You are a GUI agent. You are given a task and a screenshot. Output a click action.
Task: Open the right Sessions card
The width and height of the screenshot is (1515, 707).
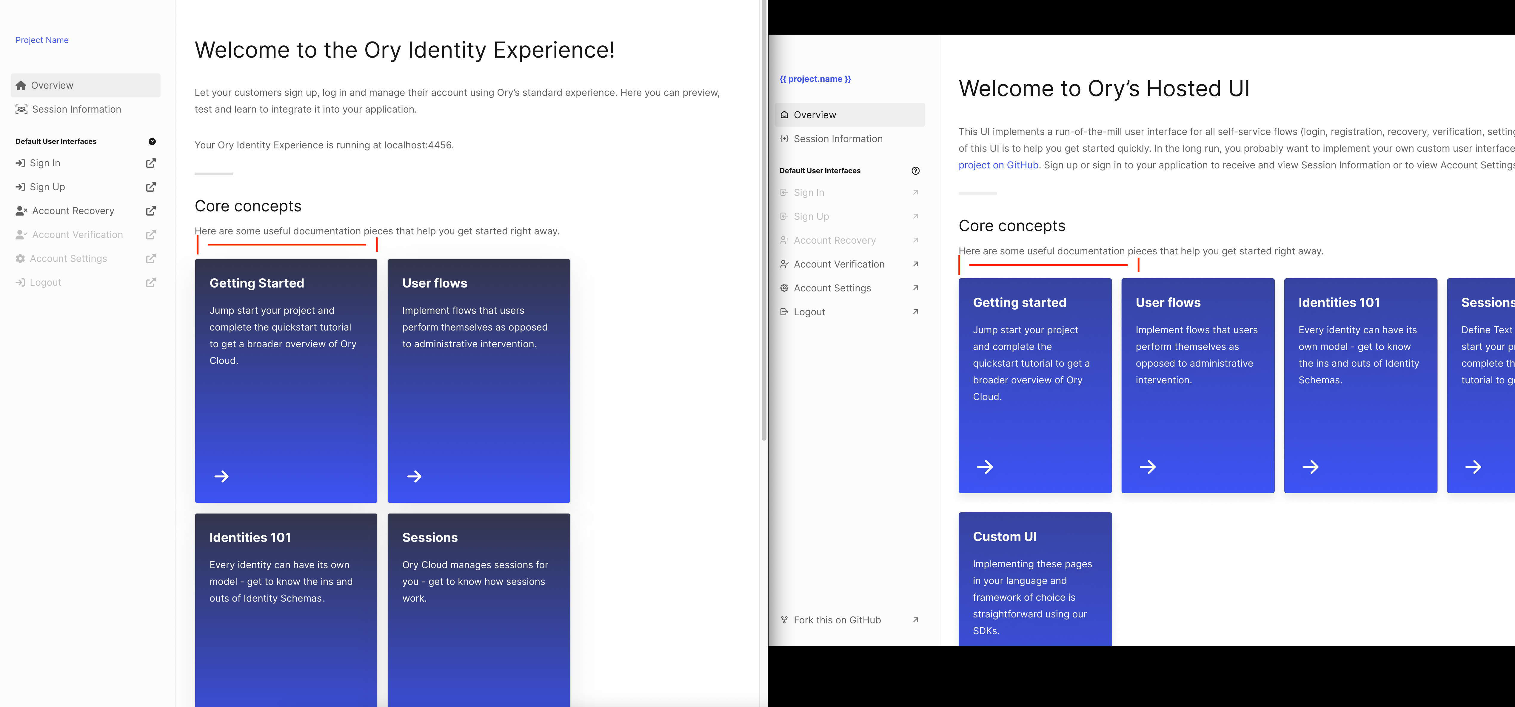(x=1481, y=386)
